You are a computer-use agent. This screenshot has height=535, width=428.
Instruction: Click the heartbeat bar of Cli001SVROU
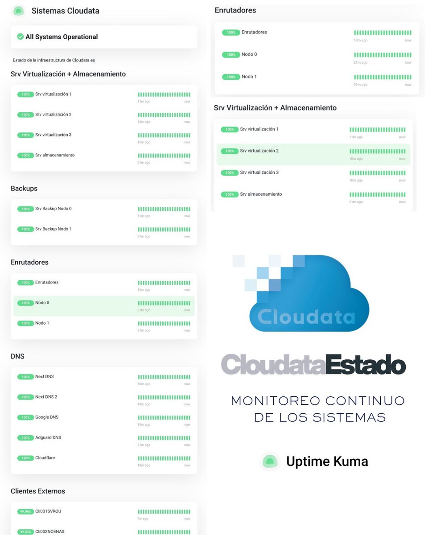(x=164, y=512)
